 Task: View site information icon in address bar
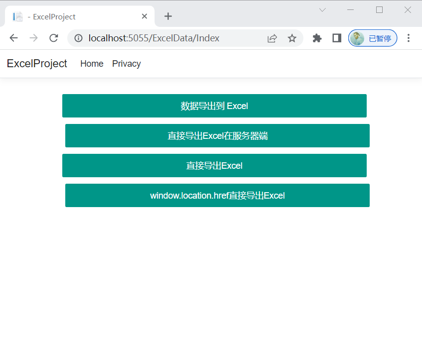pos(78,38)
